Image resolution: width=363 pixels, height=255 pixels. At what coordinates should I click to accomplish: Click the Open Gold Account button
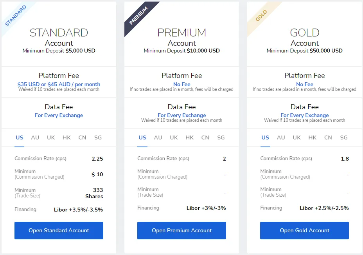point(304,230)
